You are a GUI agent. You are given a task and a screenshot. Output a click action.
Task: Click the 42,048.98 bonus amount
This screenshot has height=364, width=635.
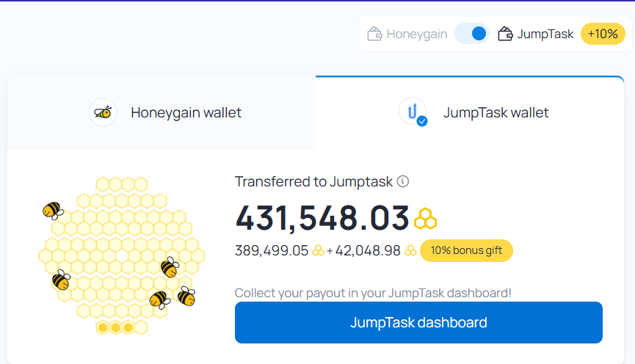pos(368,251)
